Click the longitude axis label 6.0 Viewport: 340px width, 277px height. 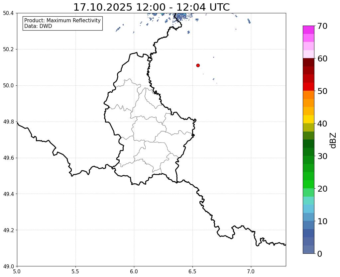(134, 272)
